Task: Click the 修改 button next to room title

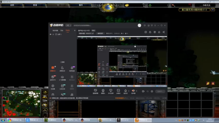Action: point(93,30)
